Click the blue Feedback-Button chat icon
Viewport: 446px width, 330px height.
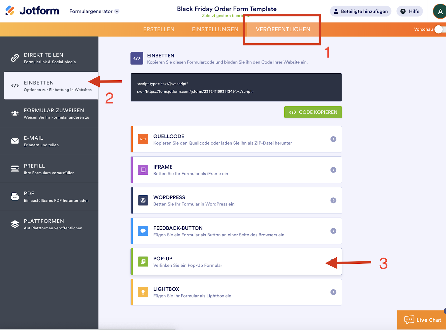[x=143, y=231]
